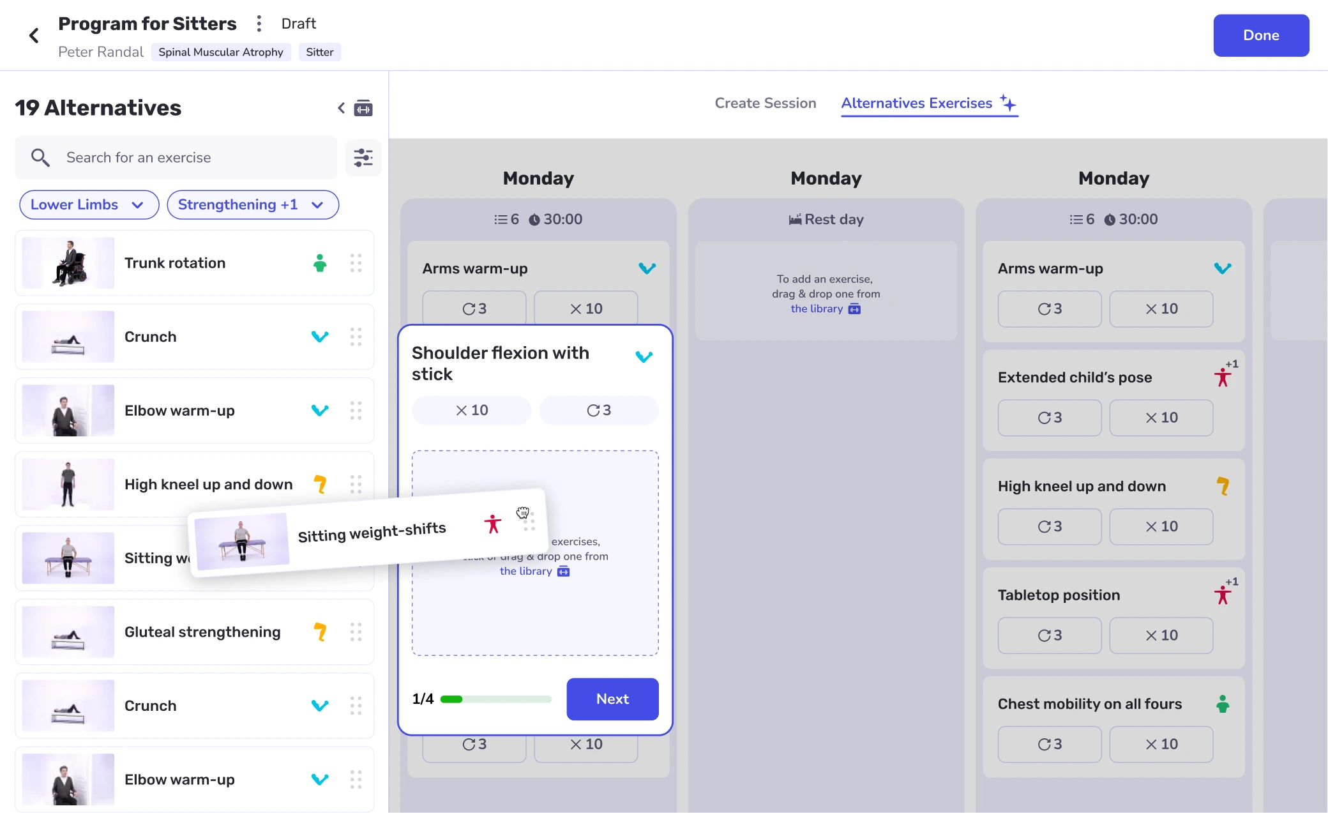The image size is (1328, 813).
Task: Expand the Lower Limbs filter
Action: 89,204
